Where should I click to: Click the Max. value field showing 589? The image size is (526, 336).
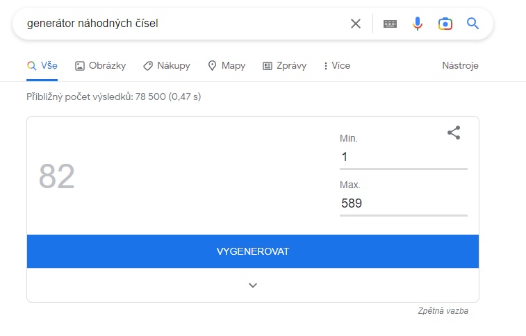(x=403, y=204)
